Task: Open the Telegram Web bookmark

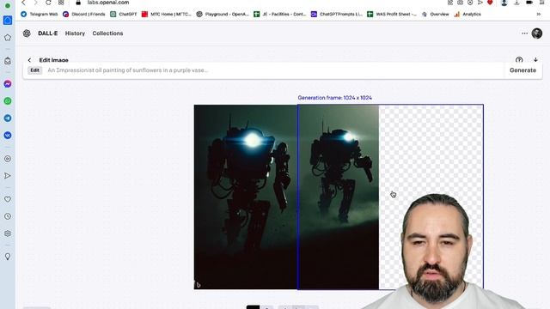Action: [39, 15]
